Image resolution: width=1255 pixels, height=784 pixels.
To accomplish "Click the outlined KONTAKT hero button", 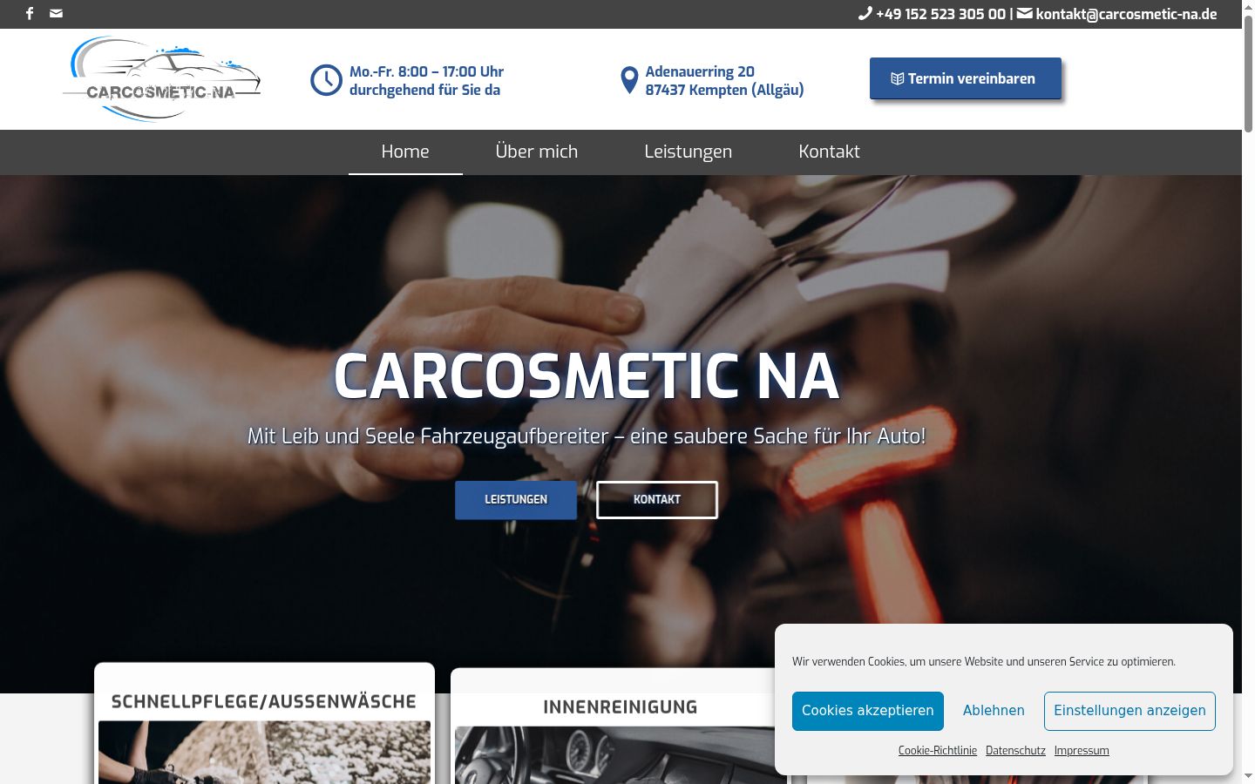I will (657, 500).
